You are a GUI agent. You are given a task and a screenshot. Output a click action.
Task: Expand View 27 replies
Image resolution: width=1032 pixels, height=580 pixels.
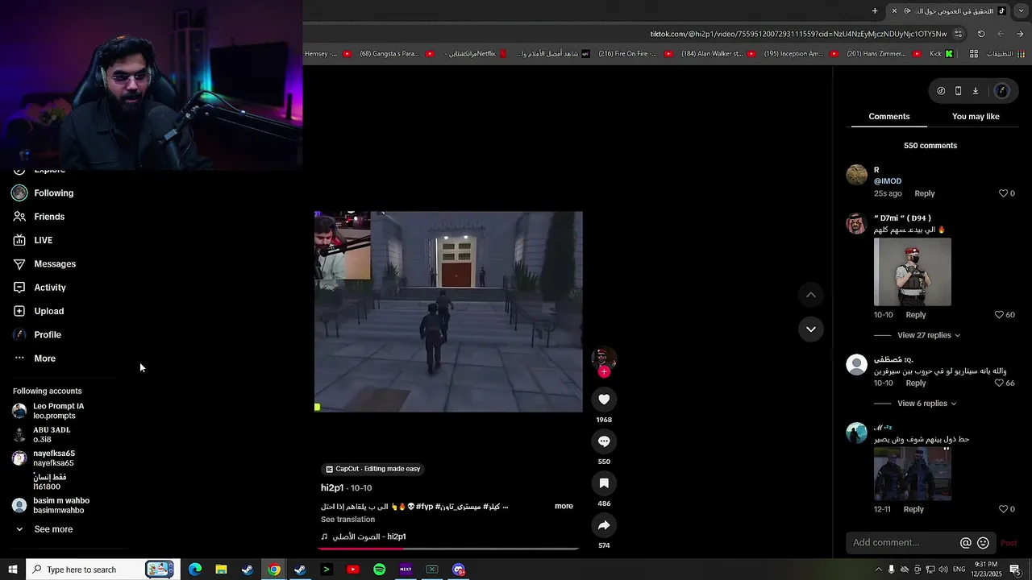pyautogui.click(x=928, y=335)
